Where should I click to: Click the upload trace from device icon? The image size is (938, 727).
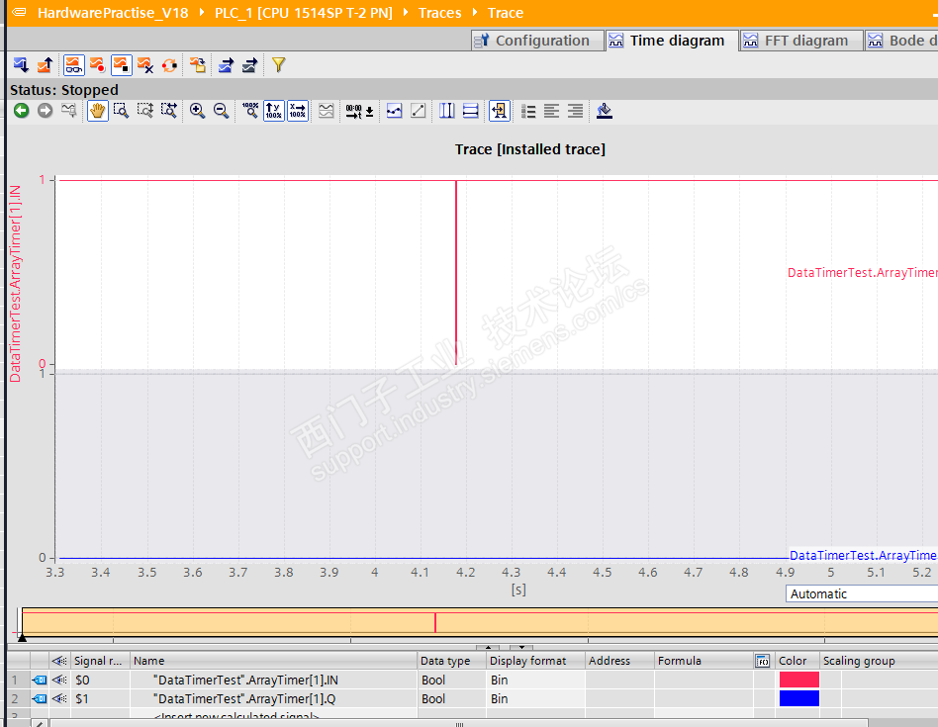tap(45, 64)
